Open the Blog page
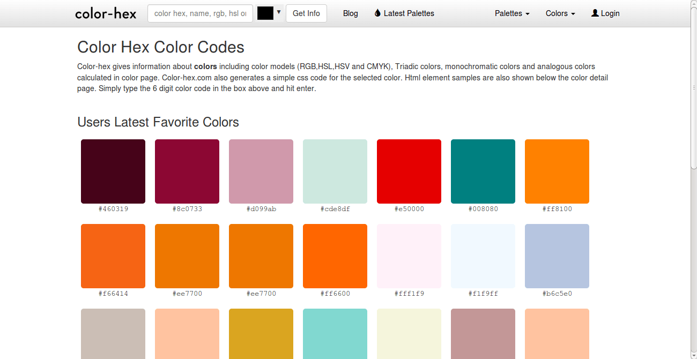This screenshot has height=359, width=697. point(351,13)
